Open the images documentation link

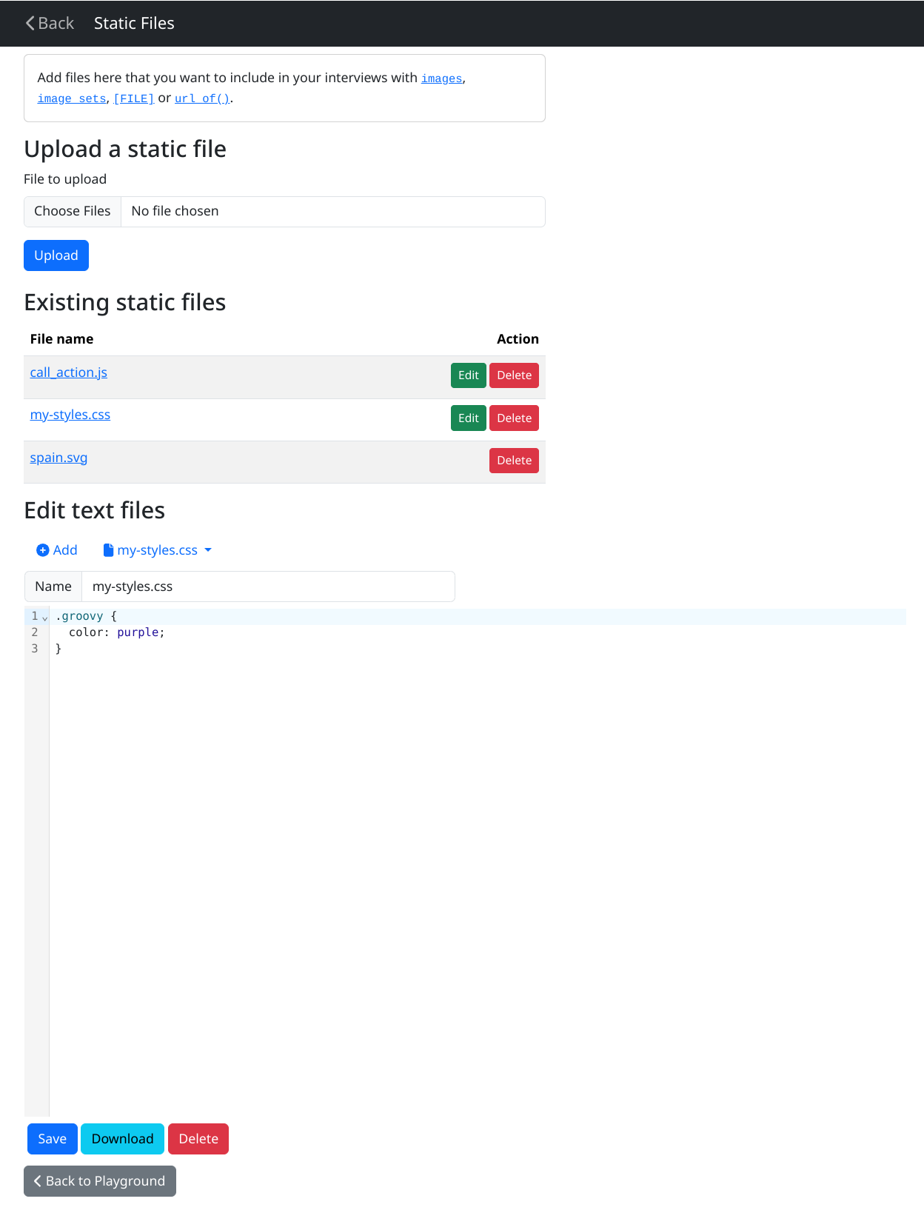coord(442,78)
